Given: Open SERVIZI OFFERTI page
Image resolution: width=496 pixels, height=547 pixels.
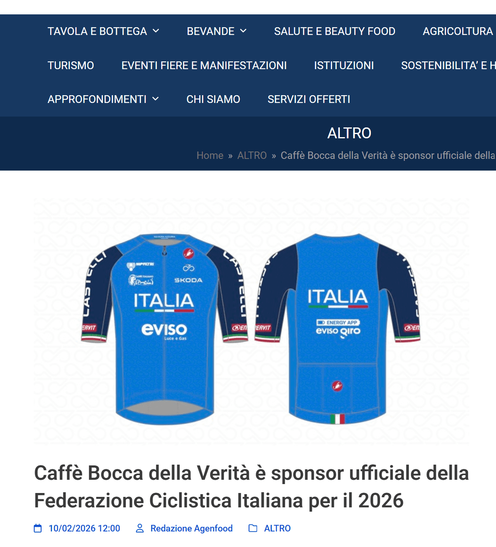Looking at the screenshot, I should tap(309, 99).
